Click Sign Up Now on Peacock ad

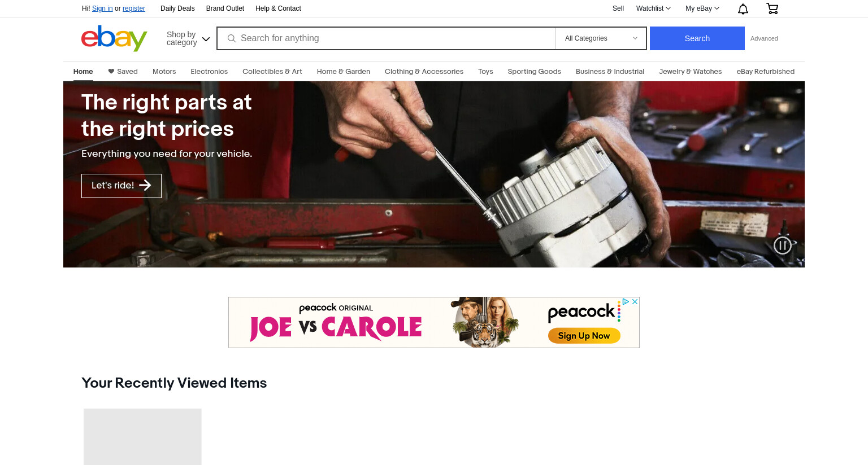point(584,336)
